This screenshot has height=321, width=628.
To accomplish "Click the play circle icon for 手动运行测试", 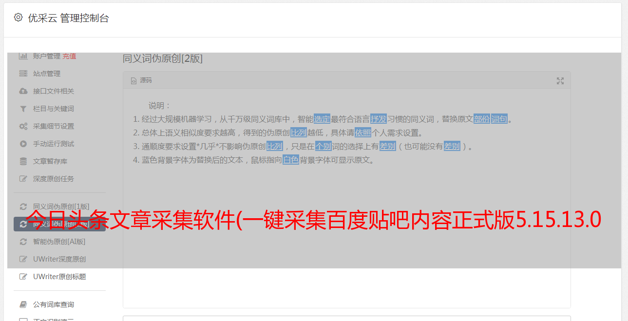I will [x=23, y=144].
